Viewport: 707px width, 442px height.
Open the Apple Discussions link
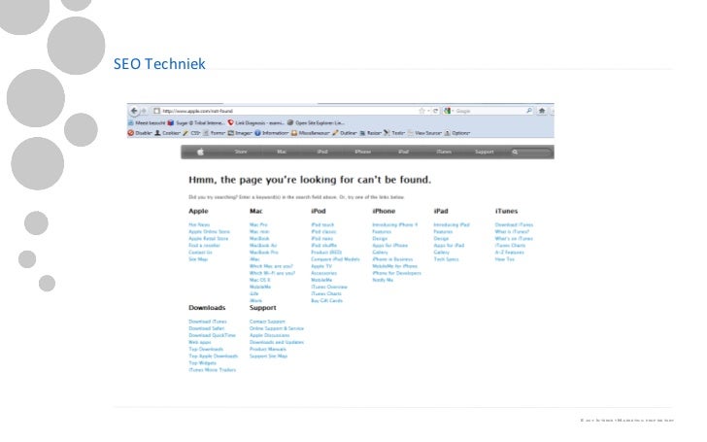coord(269,335)
